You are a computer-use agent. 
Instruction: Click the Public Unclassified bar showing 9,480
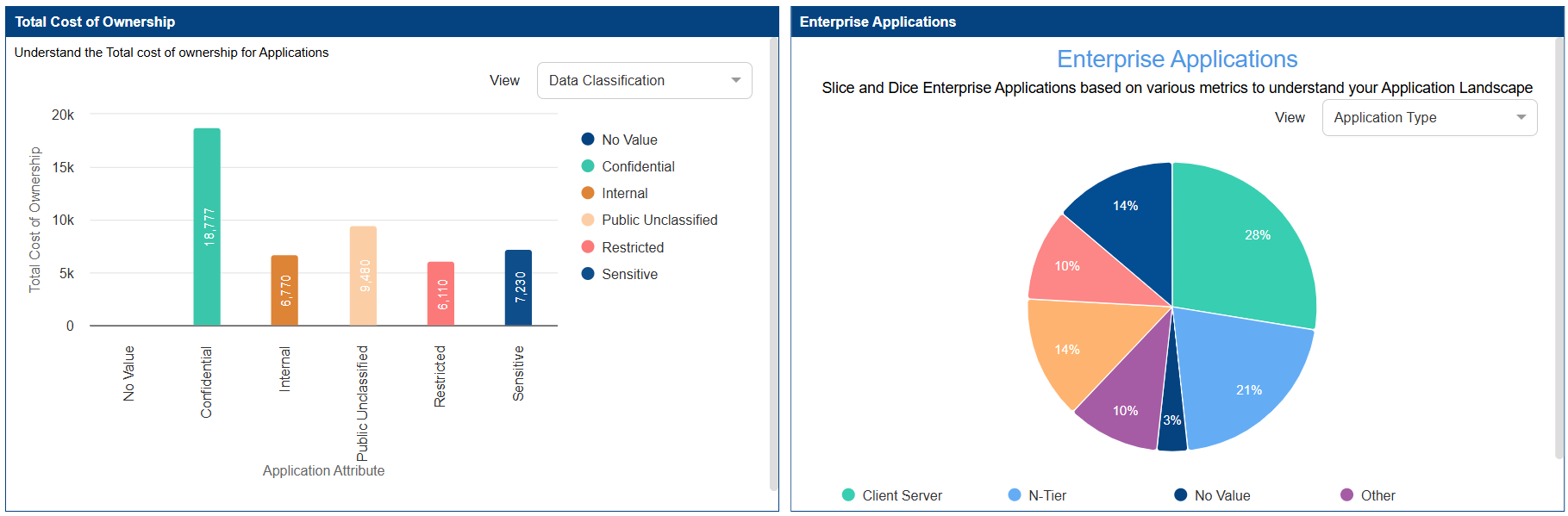click(x=363, y=276)
